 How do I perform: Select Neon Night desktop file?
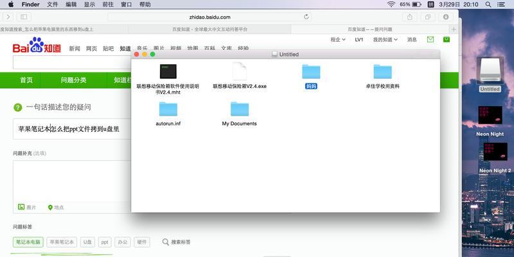490,121
